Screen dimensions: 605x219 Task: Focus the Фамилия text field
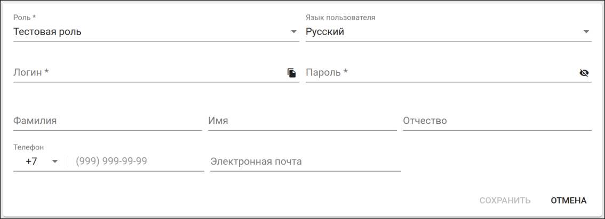(107, 121)
